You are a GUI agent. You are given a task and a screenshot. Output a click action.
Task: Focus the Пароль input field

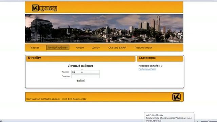(x=85, y=76)
